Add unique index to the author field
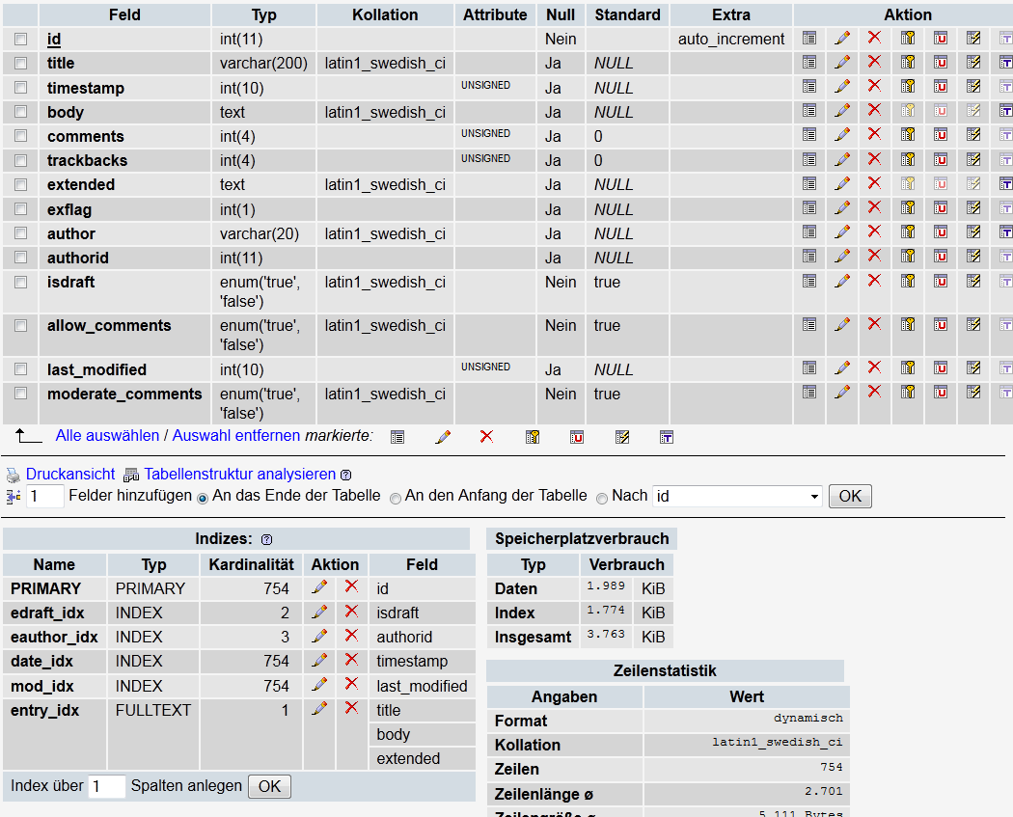The height and width of the screenshot is (817, 1013). click(941, 232)
